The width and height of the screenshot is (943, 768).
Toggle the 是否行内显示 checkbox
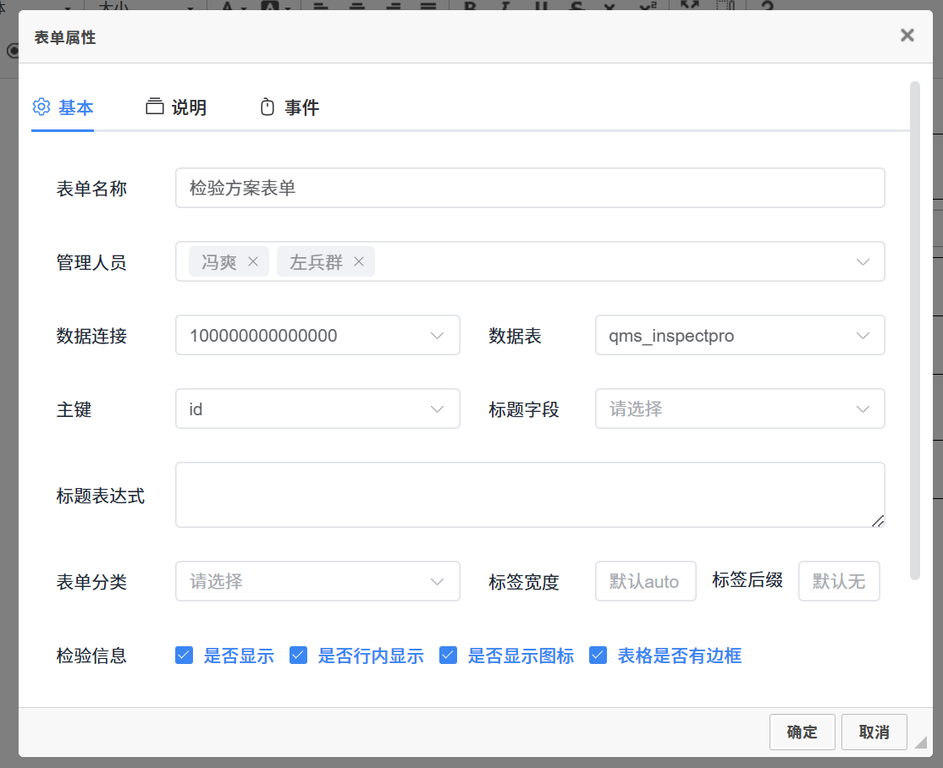[x=298, y=656]
